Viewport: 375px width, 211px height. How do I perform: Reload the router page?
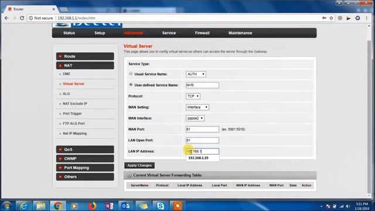click(x=22, y=18)
